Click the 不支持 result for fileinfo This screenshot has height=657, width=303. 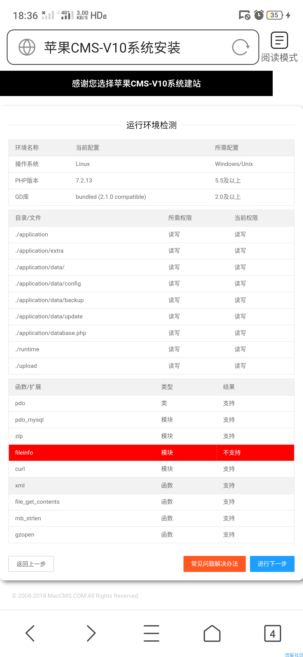point(232,453)
